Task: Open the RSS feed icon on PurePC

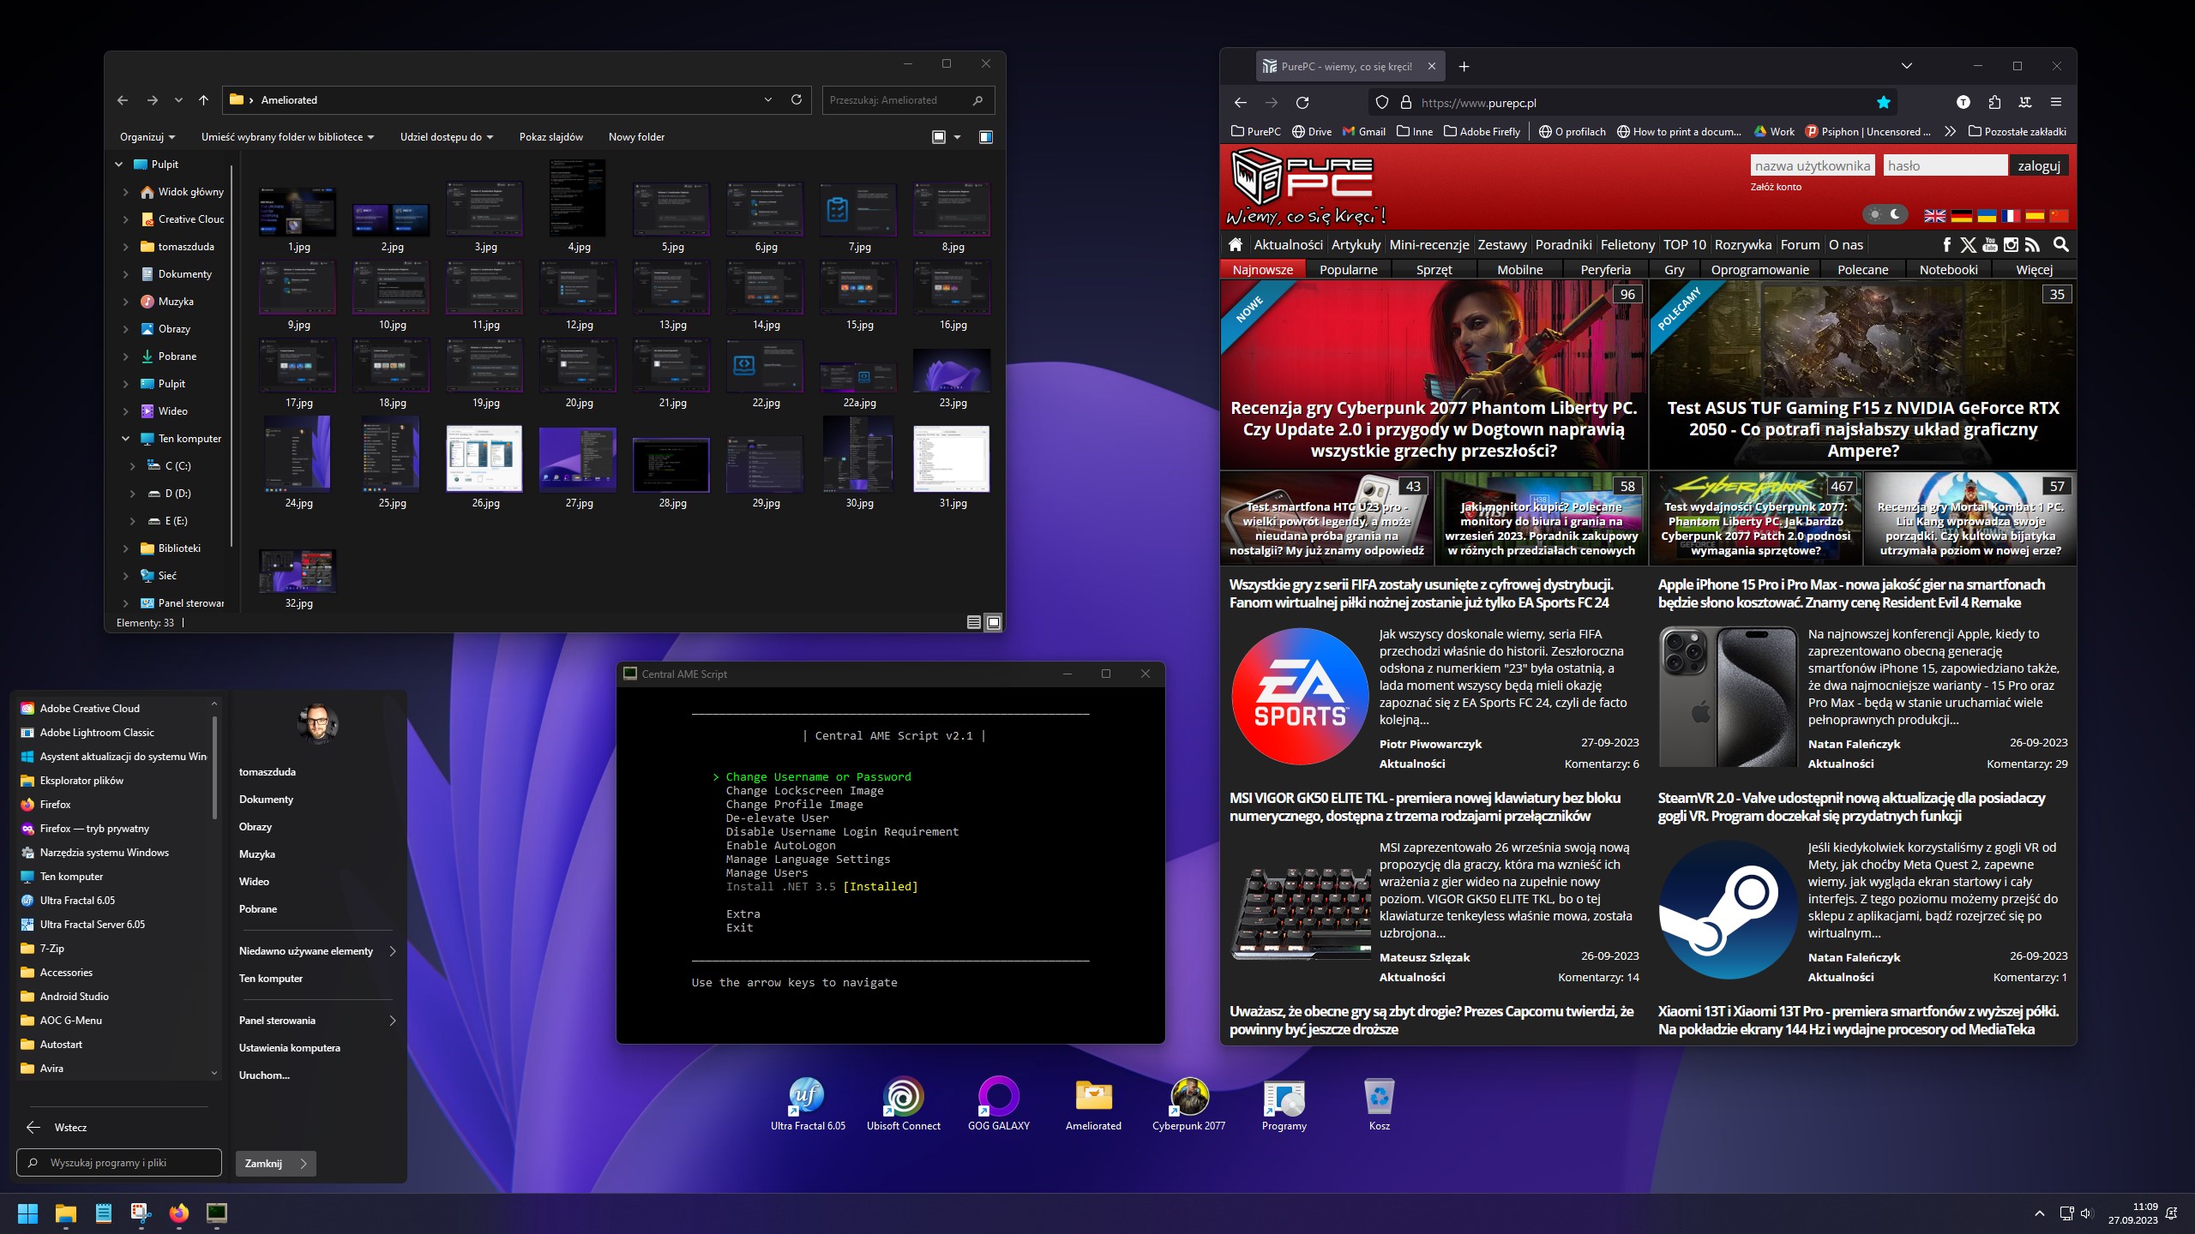Action: (x=2033, y=245)
